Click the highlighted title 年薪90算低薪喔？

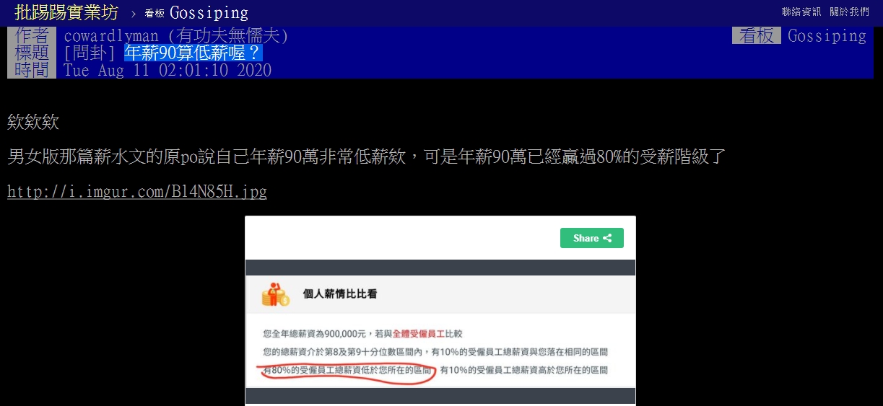pyautogui.click(x=193, y=53)
